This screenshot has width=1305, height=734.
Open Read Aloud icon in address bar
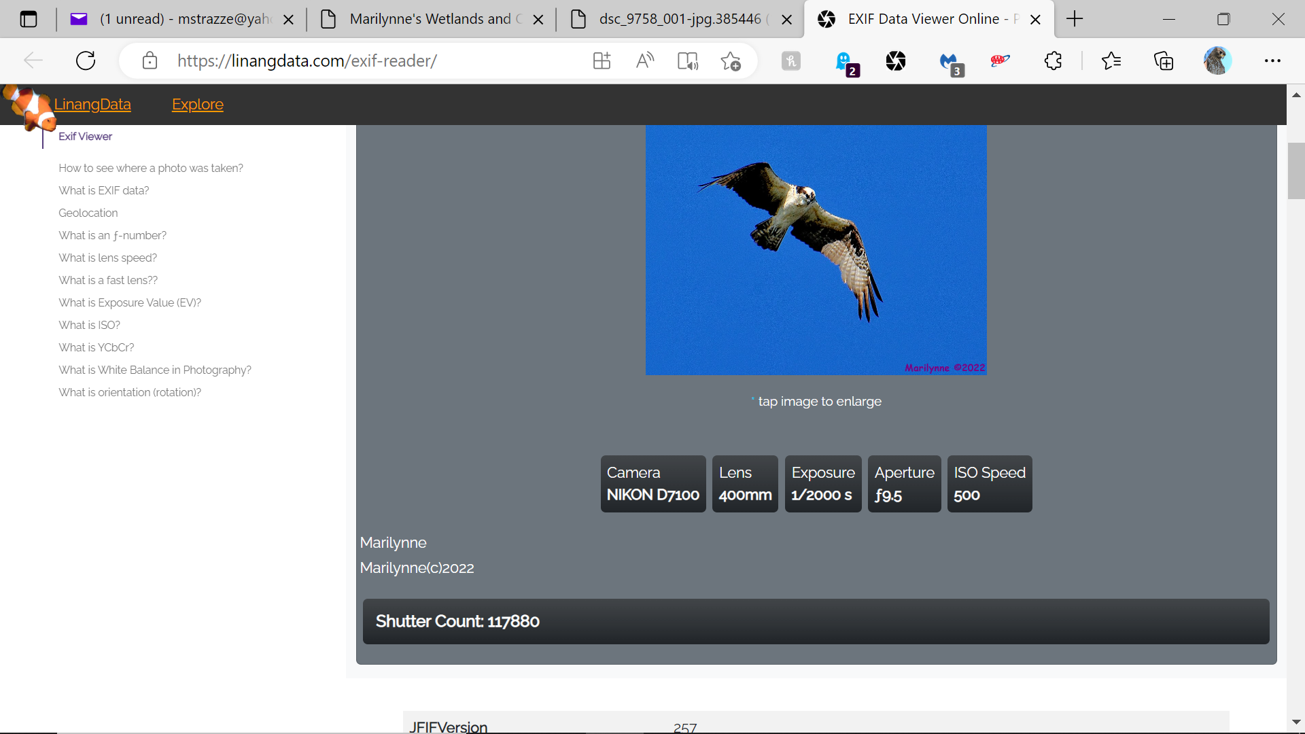point(644,60)
